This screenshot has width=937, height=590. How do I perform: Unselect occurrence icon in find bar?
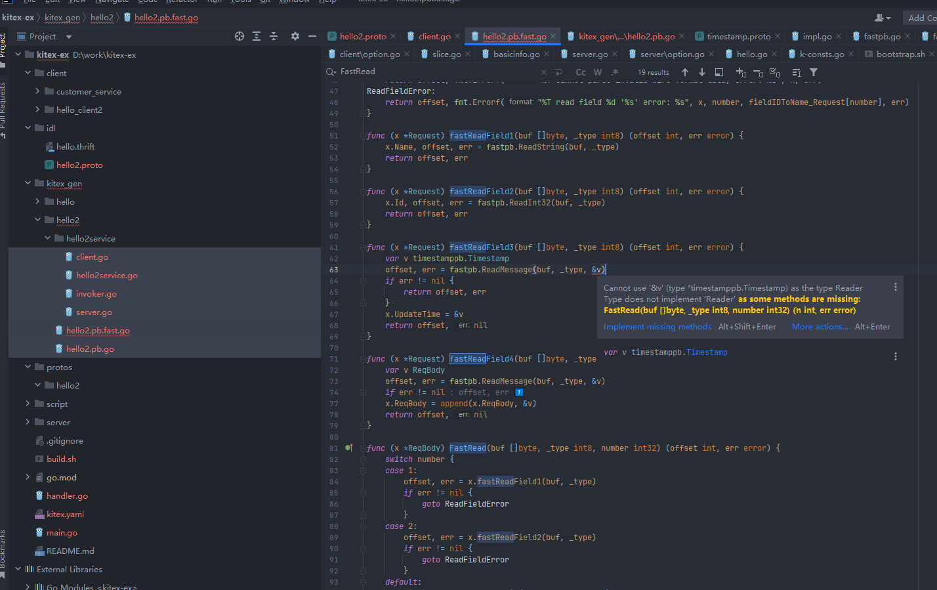(x=758, y=72)
